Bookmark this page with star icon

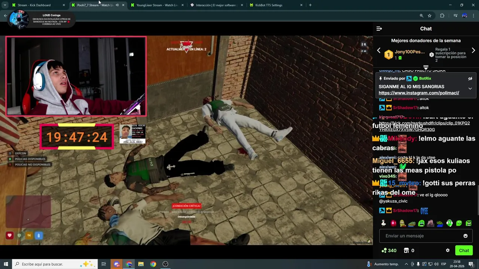(430, 16)
